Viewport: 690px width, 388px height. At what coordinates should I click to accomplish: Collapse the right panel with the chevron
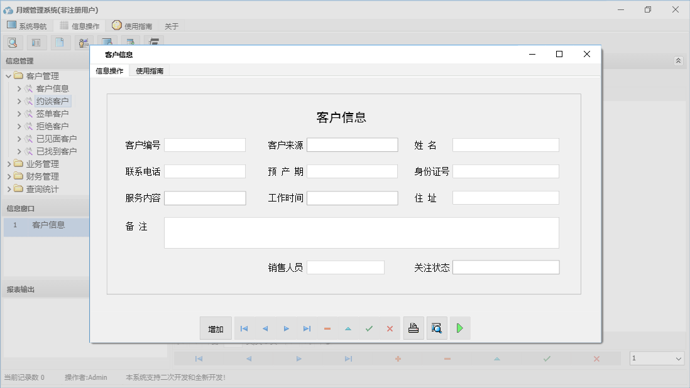(677, 61)
